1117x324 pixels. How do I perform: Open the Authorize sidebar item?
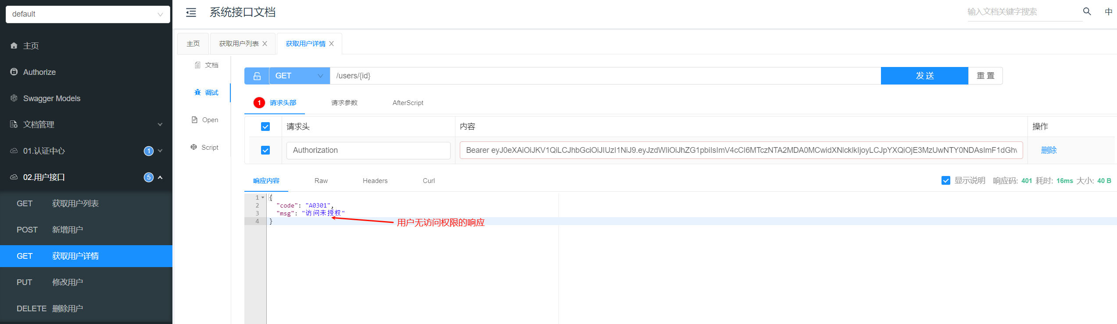click(86, 72)
